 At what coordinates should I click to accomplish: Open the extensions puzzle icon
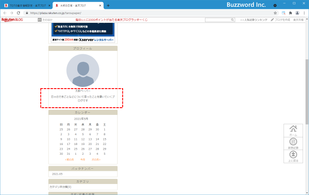coord(290,13)
